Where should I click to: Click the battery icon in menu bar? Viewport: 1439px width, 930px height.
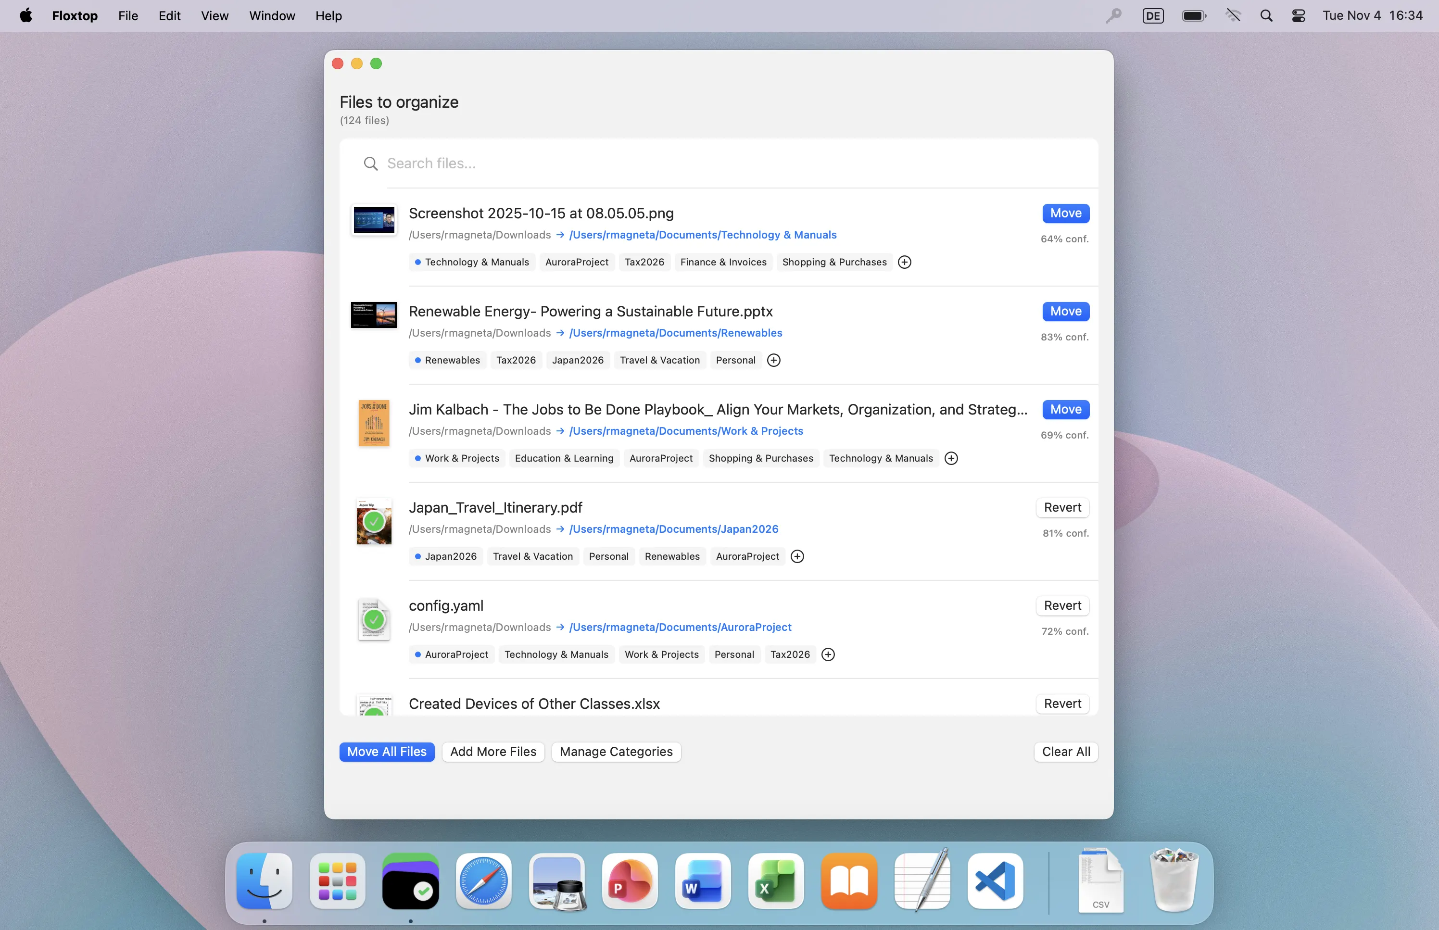[1193, 16]
